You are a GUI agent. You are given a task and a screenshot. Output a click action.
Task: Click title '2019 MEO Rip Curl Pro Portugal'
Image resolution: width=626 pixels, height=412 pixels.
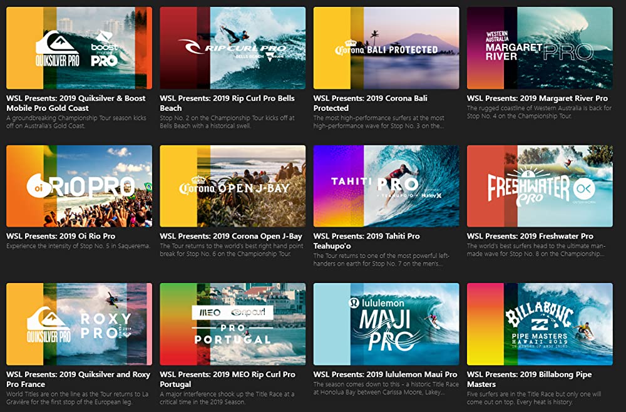click(228, 379)
